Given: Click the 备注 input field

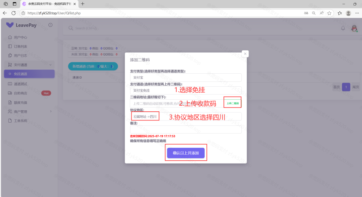Looking at the screenshot, I should click(186, 129).
